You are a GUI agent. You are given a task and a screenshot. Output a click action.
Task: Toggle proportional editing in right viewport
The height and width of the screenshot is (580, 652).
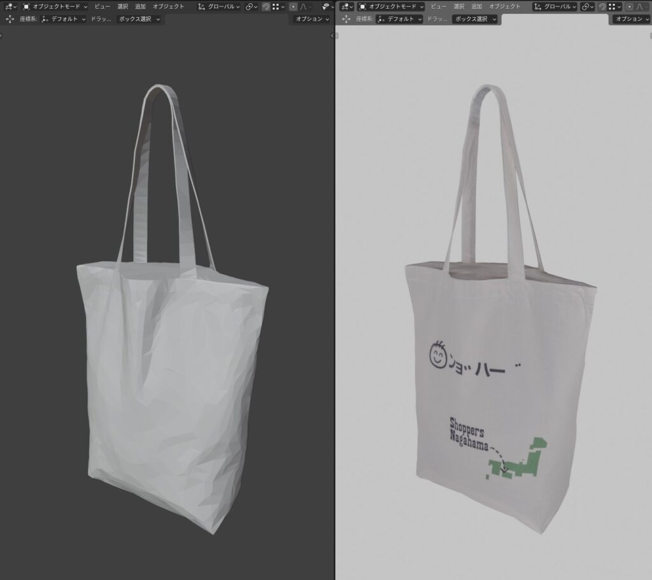[629, 6]
